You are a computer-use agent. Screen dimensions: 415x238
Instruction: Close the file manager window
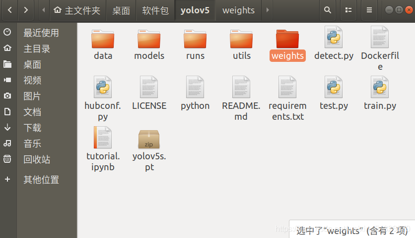[x=409, y=10]
